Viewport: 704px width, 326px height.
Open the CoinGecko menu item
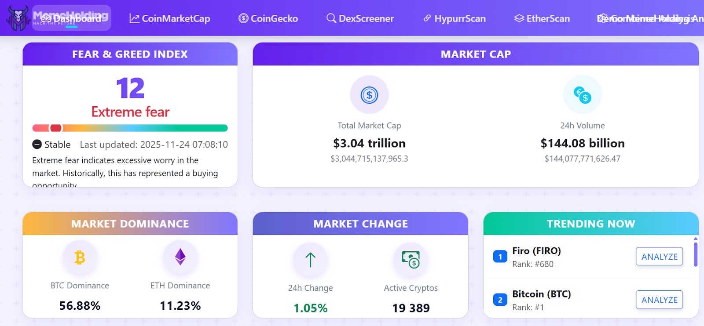[268, 18]
